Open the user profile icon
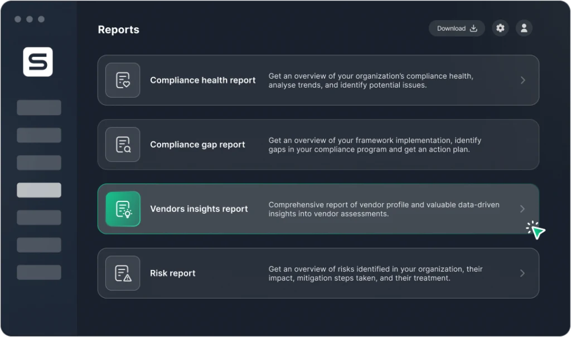571x337 pixels. (524, 28)
